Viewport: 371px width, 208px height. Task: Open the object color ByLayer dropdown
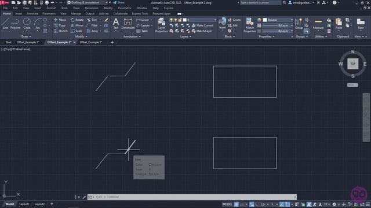coord(278,20)
